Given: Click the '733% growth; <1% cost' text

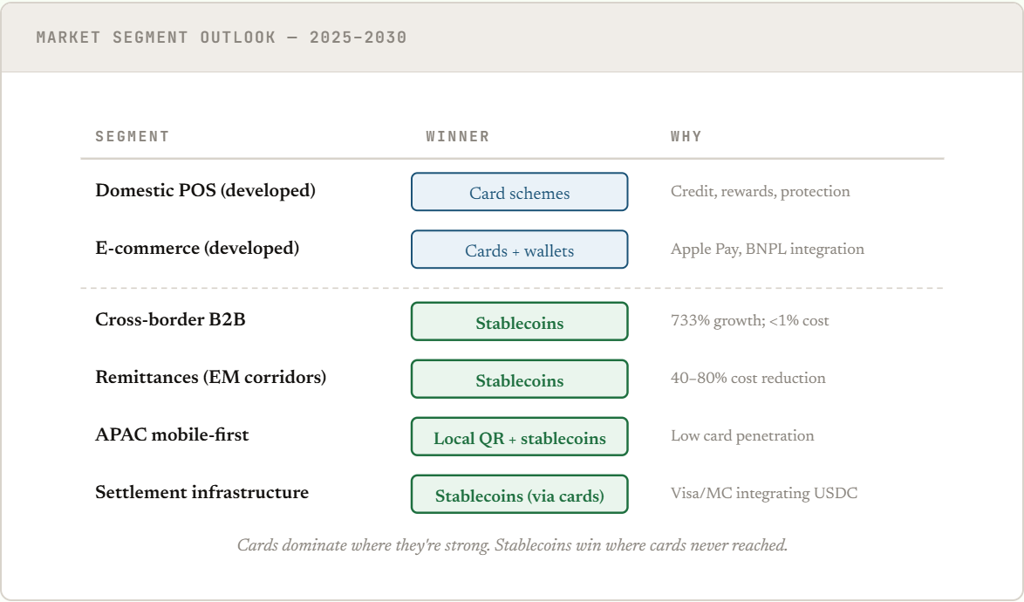Looking at the screenshot, I should [x=749, y=320].
